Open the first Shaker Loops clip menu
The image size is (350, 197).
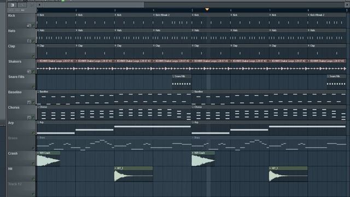coord(38,61)
